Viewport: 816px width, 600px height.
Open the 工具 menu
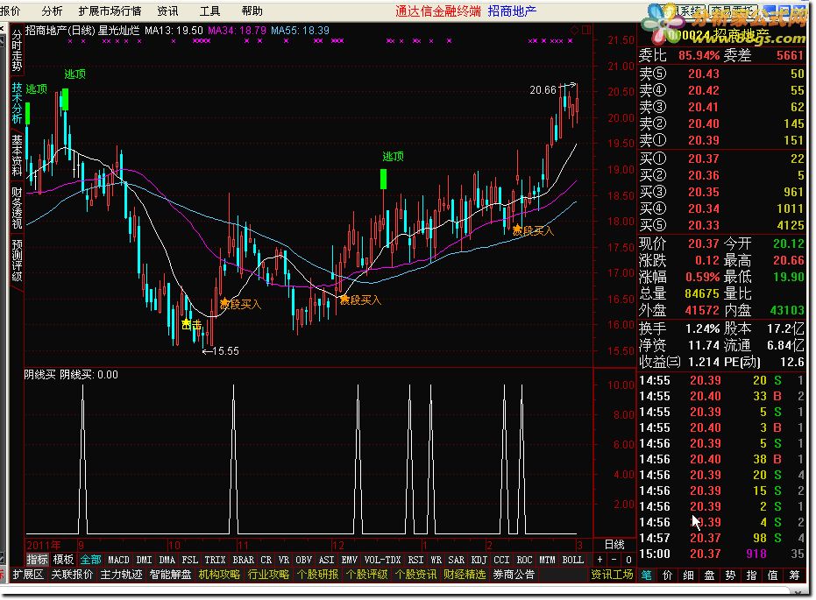210,11
